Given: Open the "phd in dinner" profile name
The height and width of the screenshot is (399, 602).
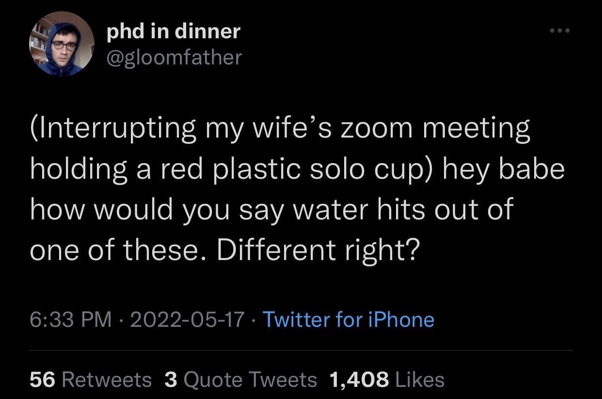Looking at the screenshot, I should click(x=173, y=32).
